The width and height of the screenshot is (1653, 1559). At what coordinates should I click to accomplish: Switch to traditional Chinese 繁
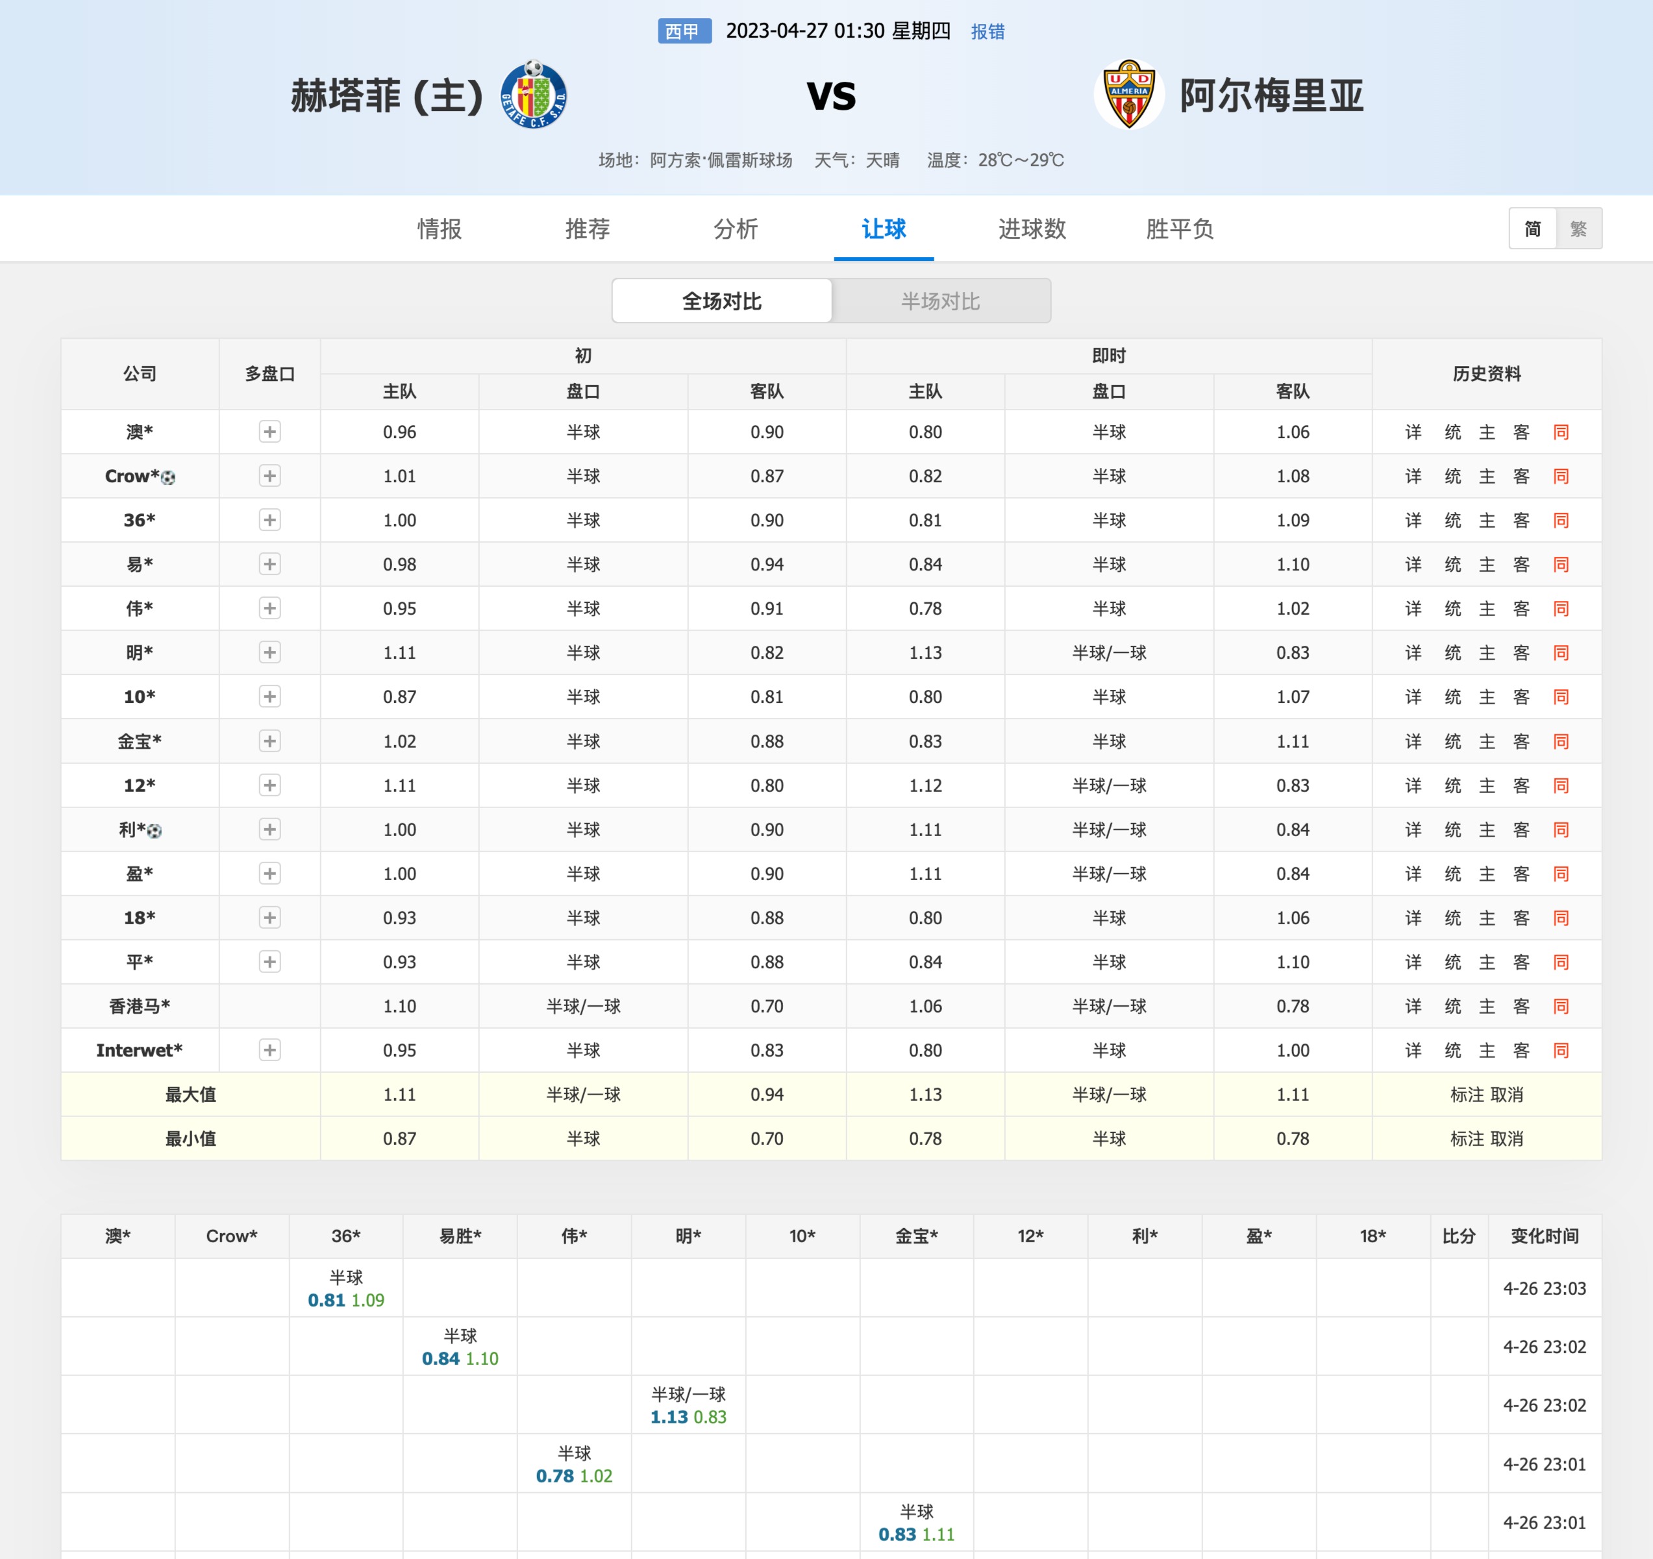pyautogui.click(x=1578, y=228)
